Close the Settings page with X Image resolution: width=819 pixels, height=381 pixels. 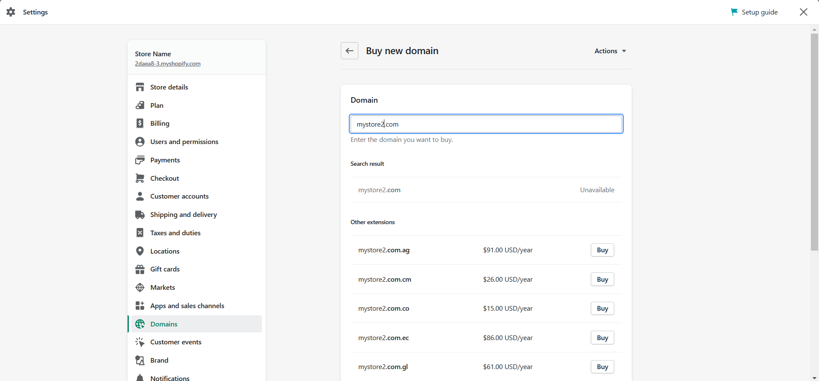[804, 12]
